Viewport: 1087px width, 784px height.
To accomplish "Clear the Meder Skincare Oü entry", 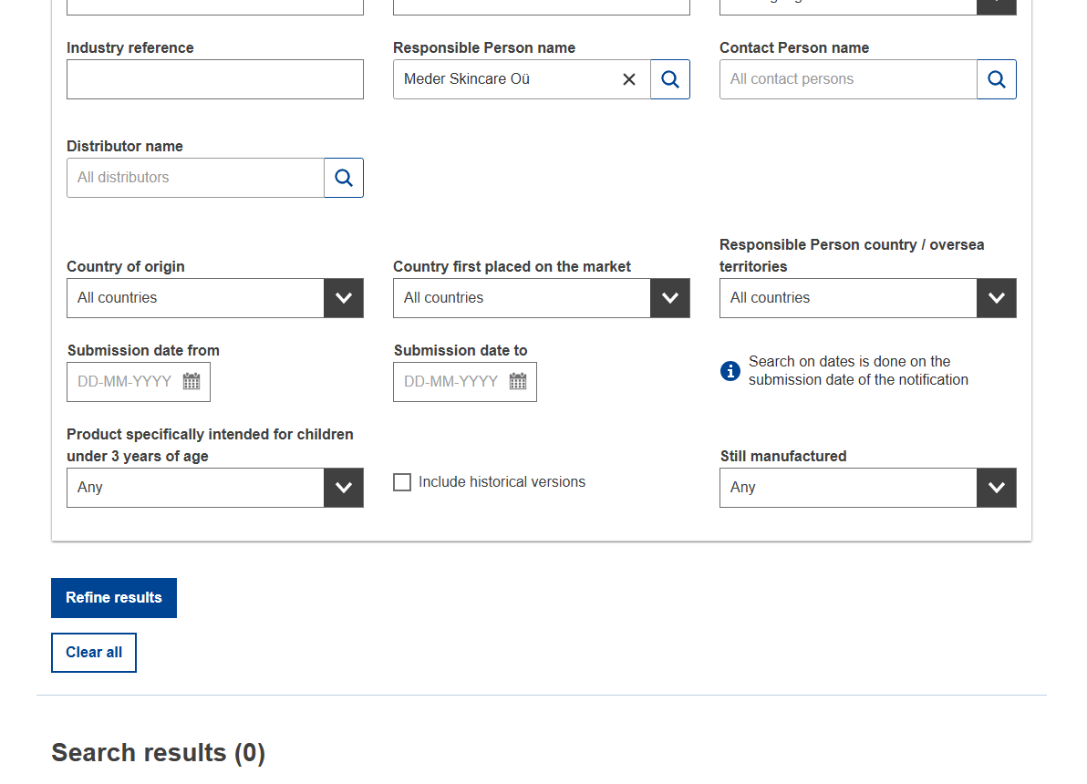I will (x=629, y=79).
